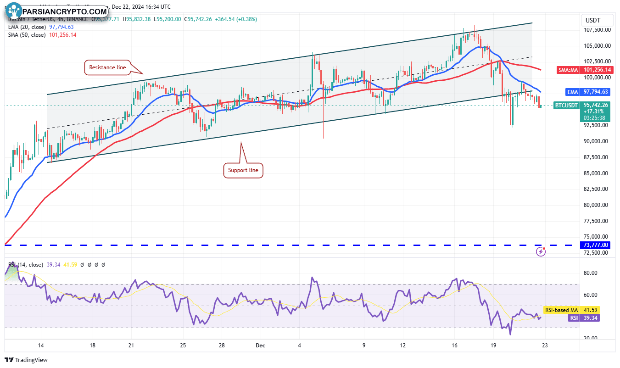The width and height of the screenshot is (620, 368).
Task: Click the "16" date on time axis
Action: [x=455, y=346]
